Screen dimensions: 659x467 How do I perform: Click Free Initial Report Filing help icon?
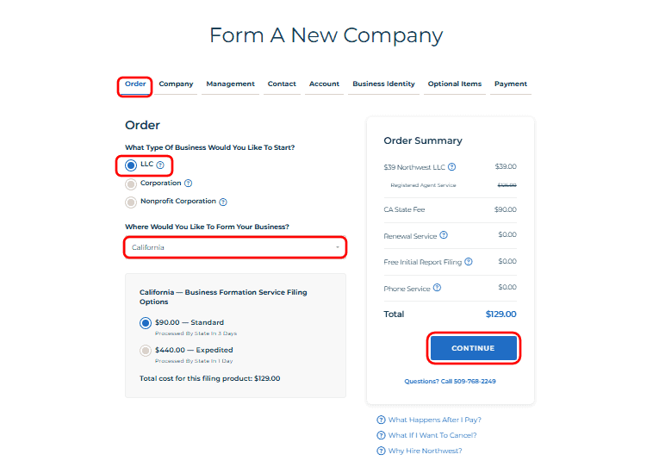[469, 262]
